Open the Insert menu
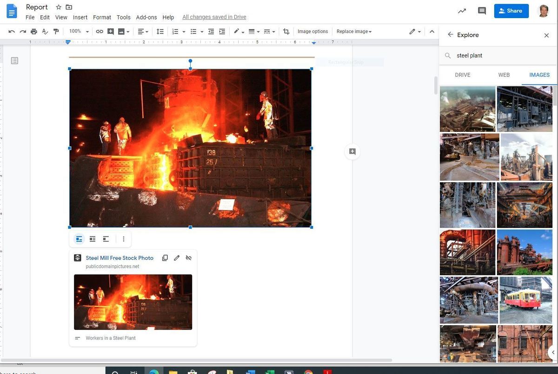The image size is (558, 374). pyautogui.click(x=80, y=17)
